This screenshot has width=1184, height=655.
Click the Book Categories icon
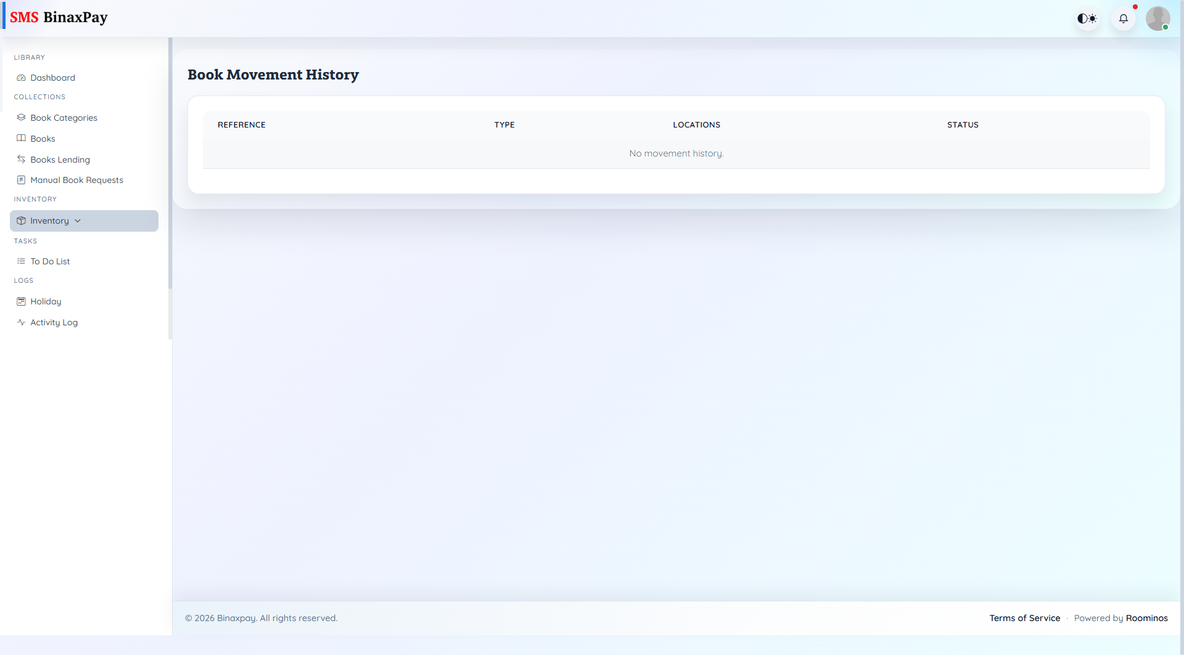tap(20, 117)
